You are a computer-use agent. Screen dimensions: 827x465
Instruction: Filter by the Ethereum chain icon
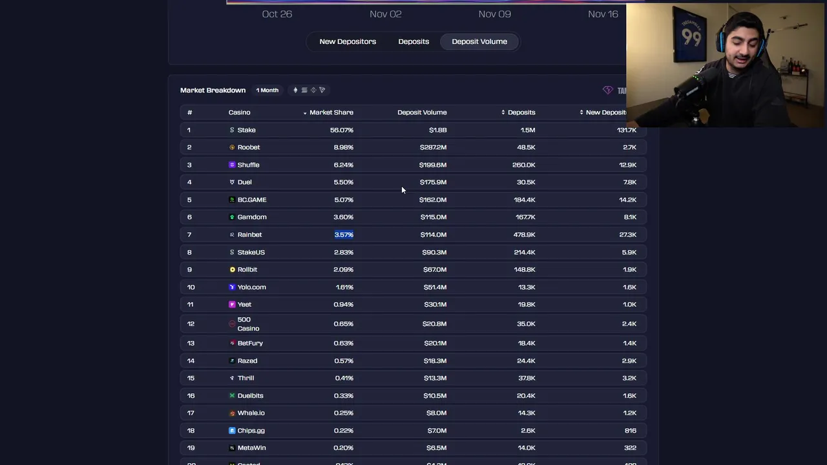pyautogui.click(x=295, y=90)
